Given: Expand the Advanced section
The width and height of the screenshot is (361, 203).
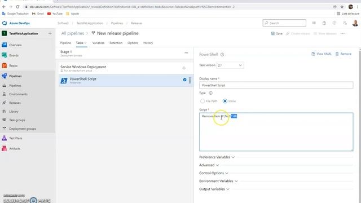Looking at the screenshot, I should [x=209, y=165].
